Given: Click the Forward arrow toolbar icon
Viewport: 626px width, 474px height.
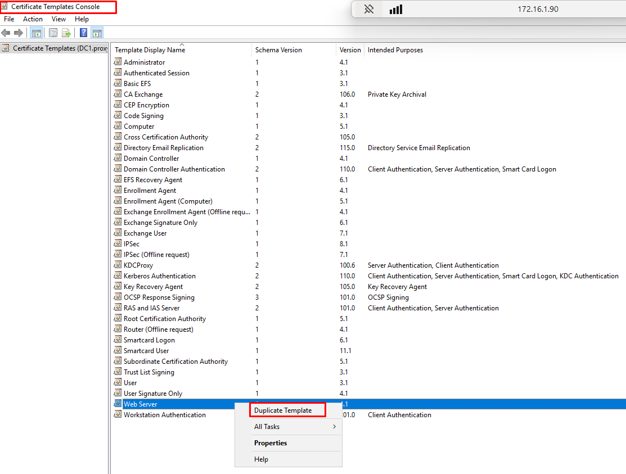Looking at the screenshot, I should point(19,33).
